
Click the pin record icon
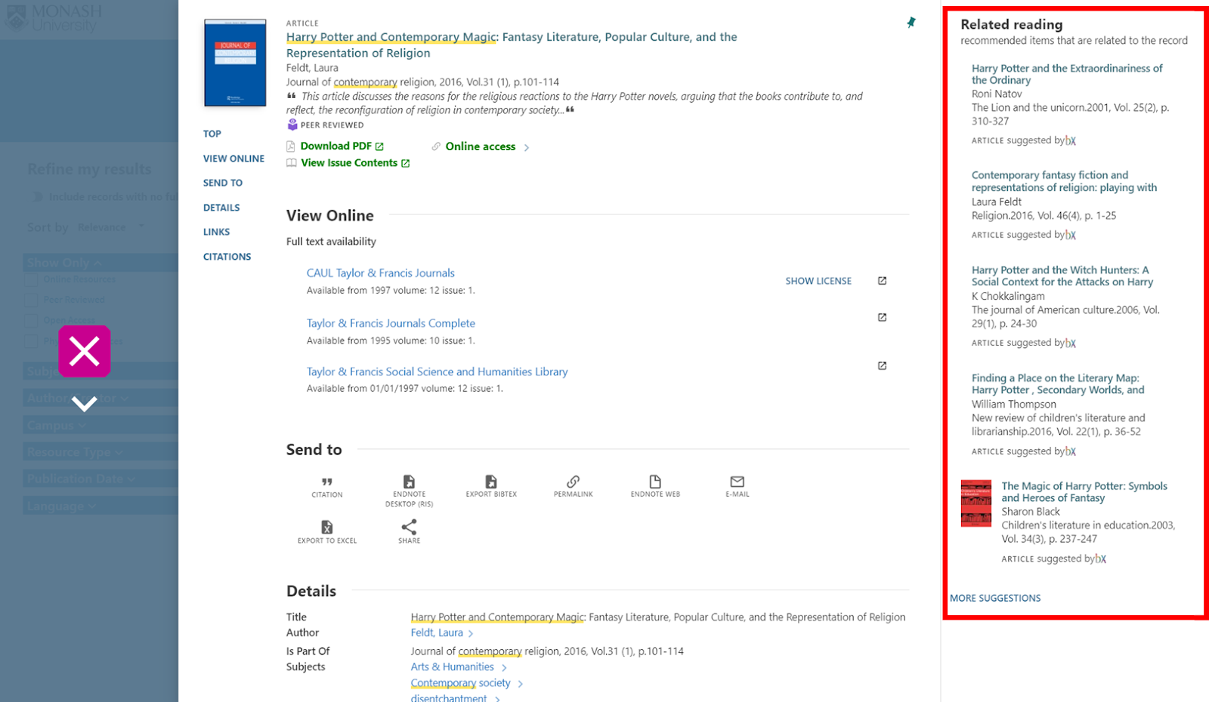911,23
